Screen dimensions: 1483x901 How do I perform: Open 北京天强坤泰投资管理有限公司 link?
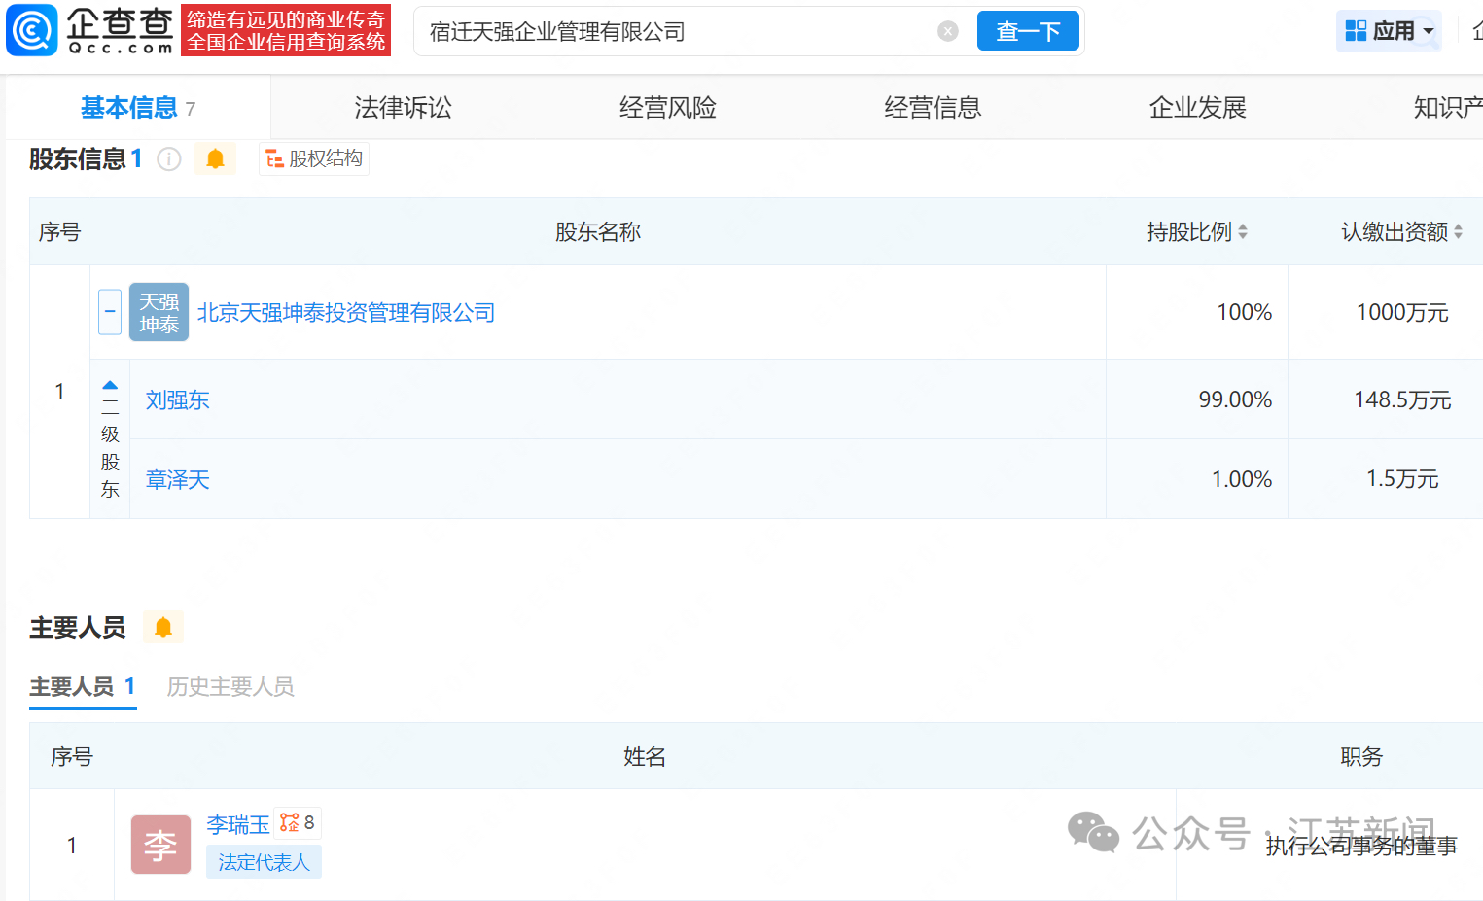pos(346,313)
